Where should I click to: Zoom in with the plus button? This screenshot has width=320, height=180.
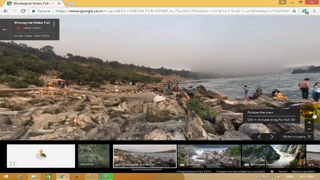click(x=309, y=122)
